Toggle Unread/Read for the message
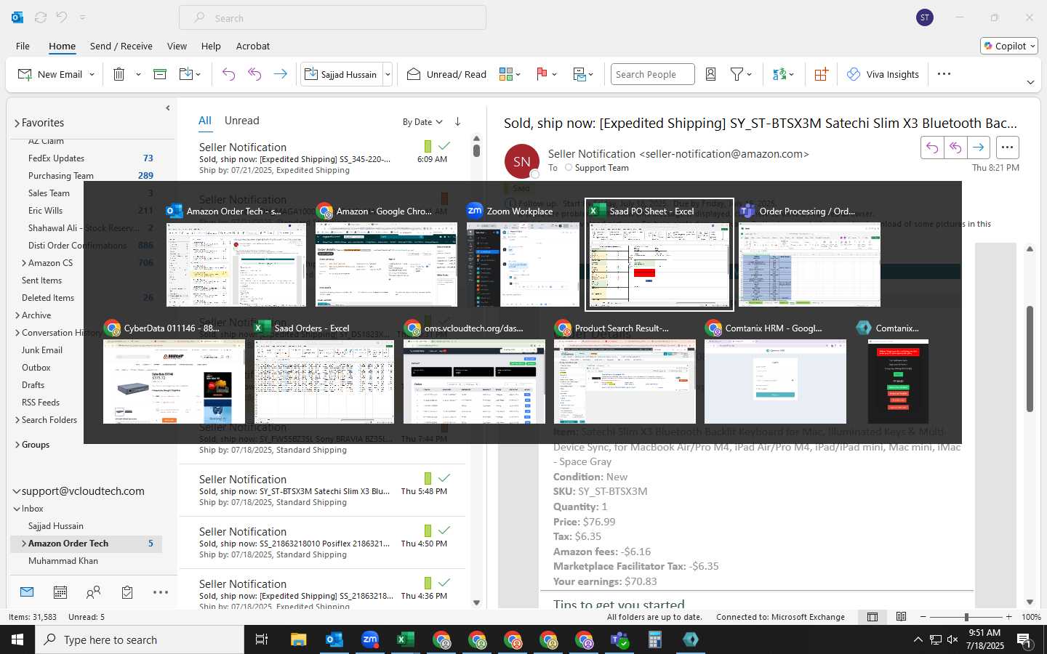 [446, 74]
